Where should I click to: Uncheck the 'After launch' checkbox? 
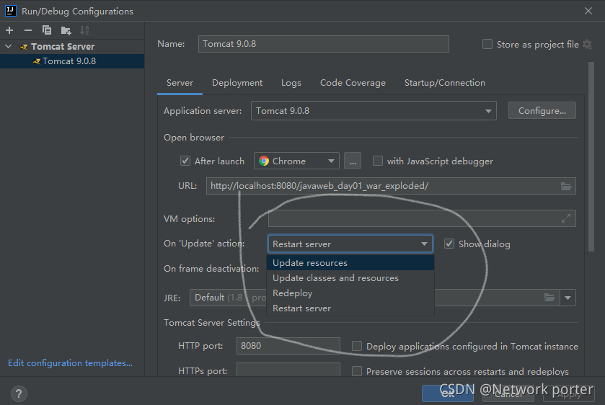click(x=185, y=161)
